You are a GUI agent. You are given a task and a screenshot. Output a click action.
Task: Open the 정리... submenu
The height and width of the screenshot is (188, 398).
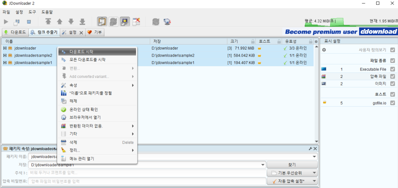coord(97,150)
